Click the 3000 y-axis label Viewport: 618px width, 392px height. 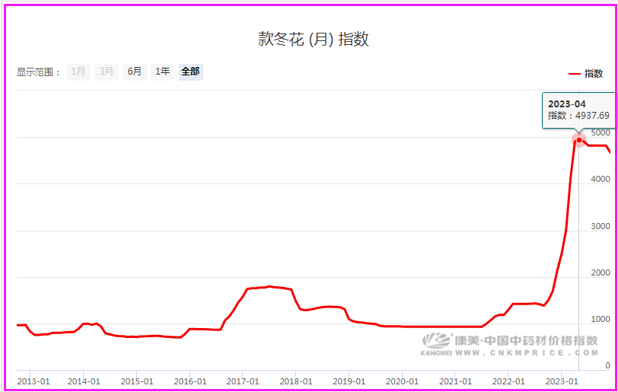[600, 226]
